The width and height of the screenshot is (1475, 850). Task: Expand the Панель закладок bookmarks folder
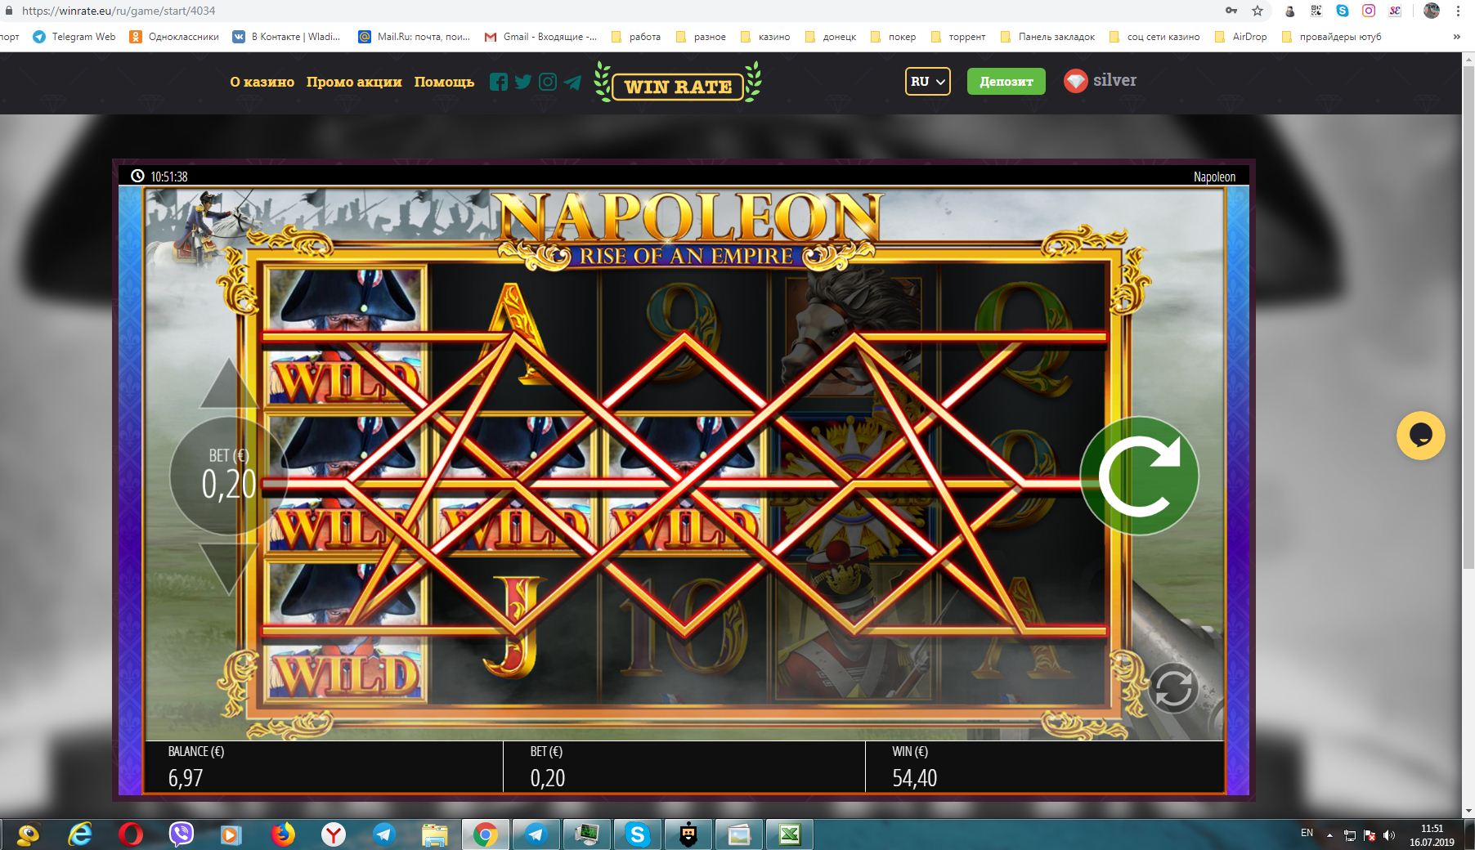[x=1047, y=37]
